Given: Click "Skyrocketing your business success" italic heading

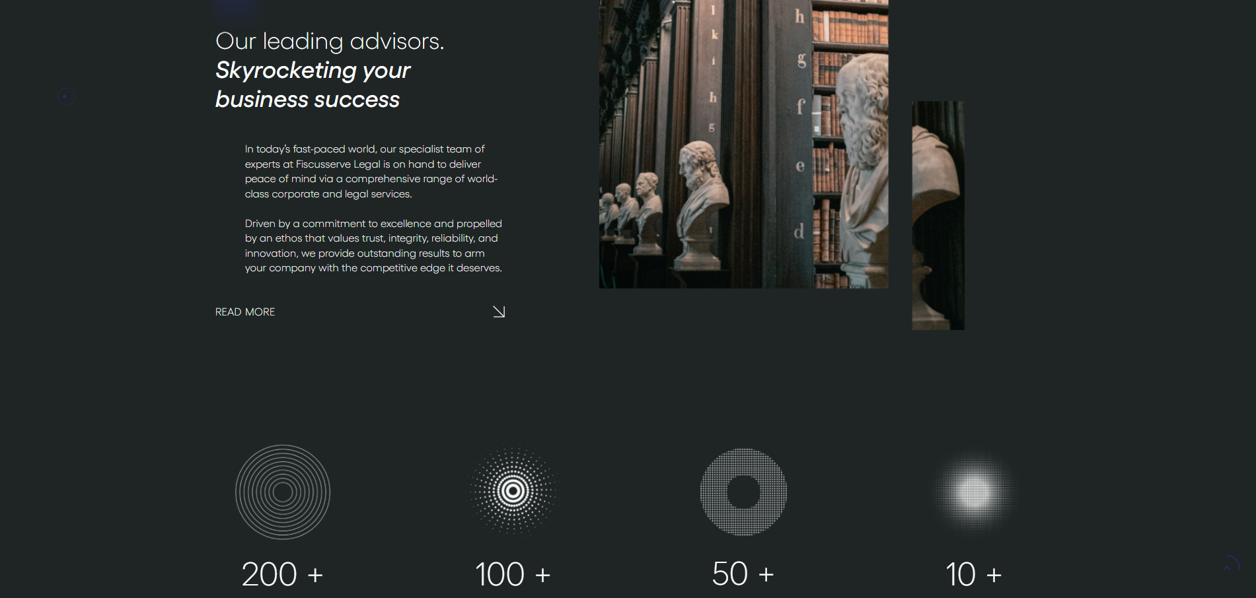Looking at the screenshot, I should click(312, 84).
